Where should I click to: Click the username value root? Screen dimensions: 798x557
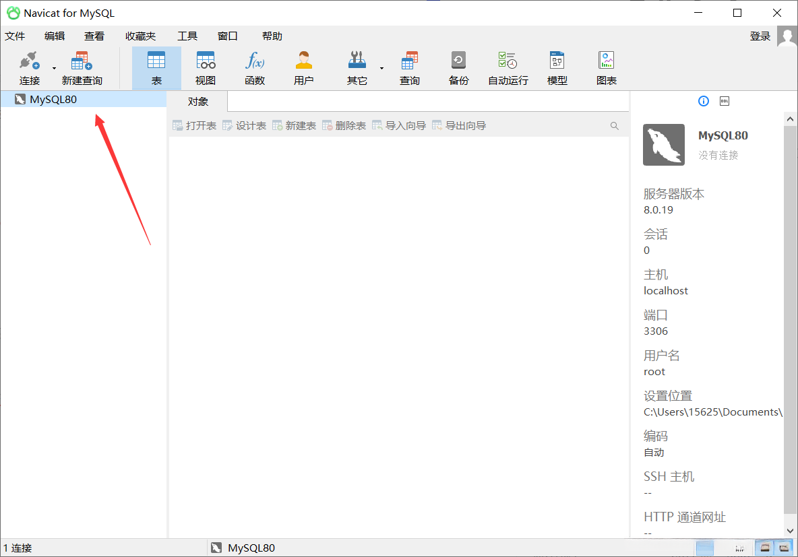[x=654, y=371]
